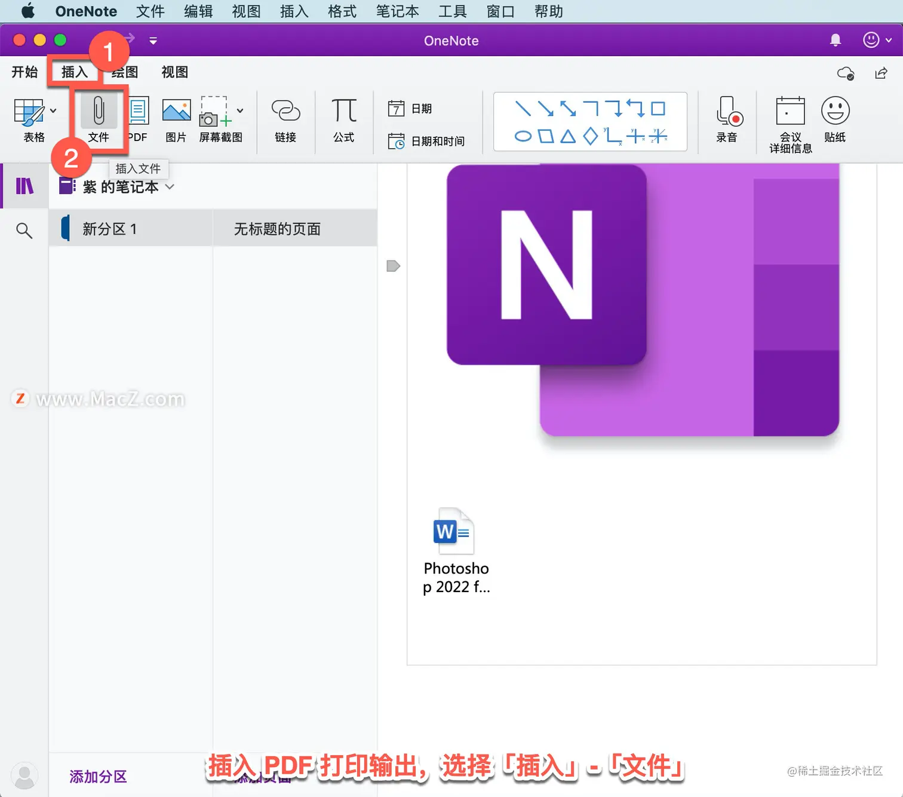903x797 pixels.
Task: Expand the 屏幕截图 dropdown arrow
Action: [x=240, y=111]
